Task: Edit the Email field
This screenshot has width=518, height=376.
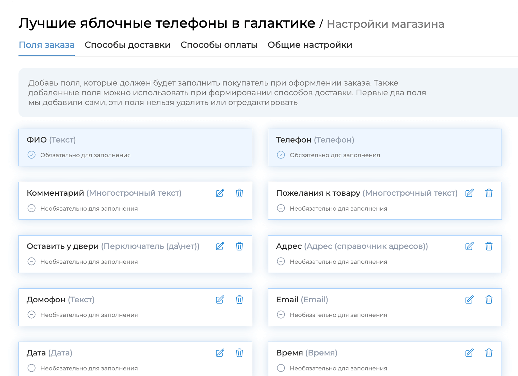Action: point(469,300)
